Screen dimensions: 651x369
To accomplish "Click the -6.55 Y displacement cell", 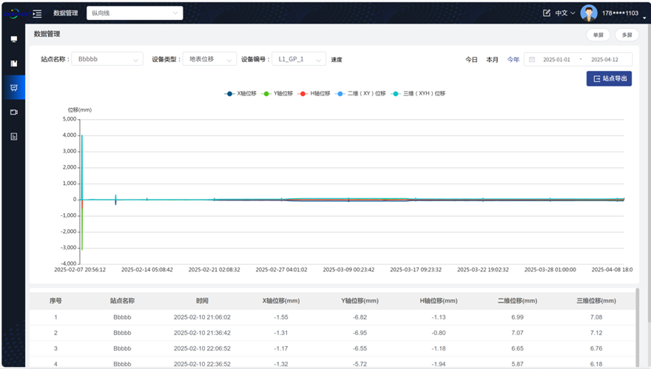I will point(360,348).
